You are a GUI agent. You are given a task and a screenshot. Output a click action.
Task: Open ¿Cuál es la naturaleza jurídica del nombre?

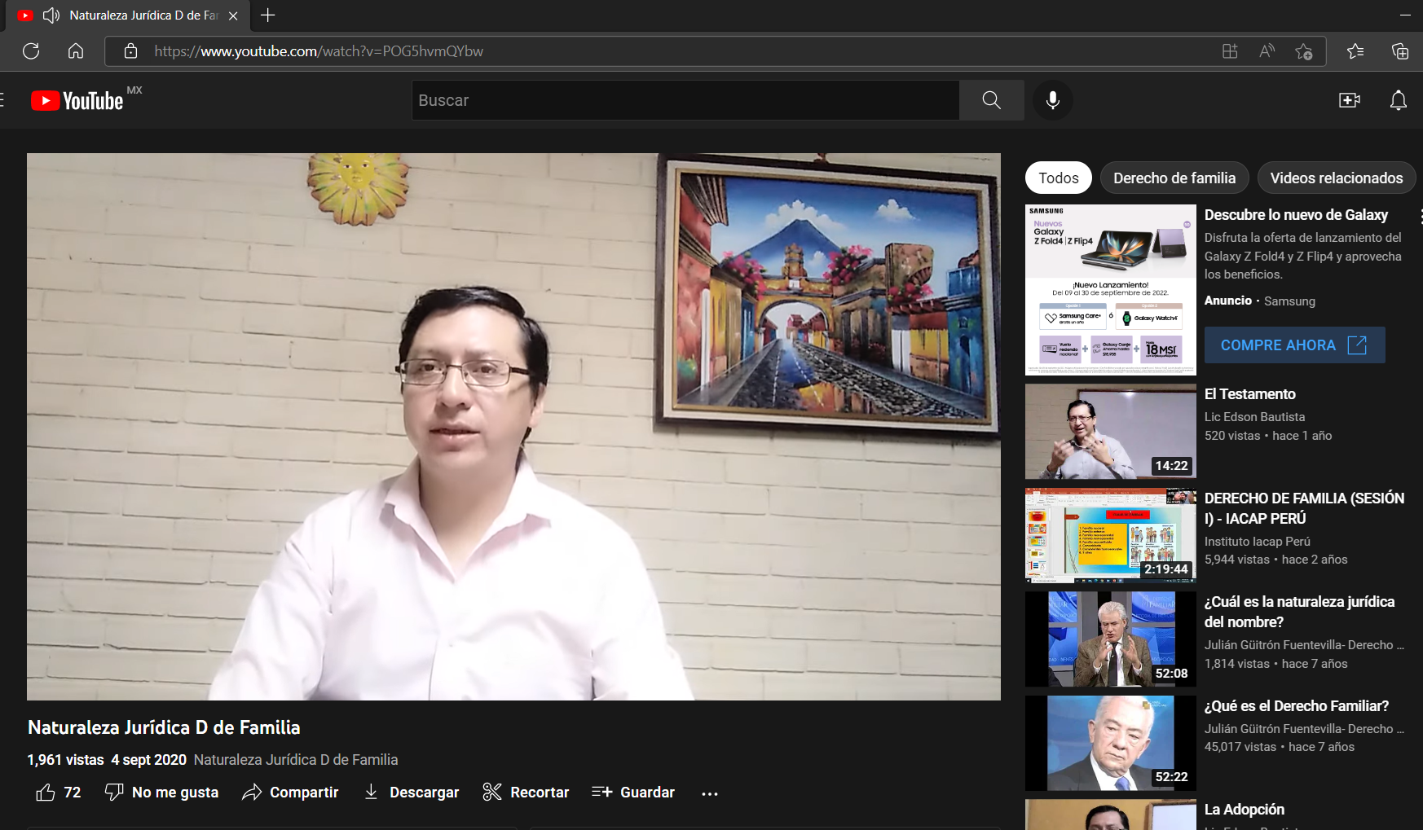1299,612
